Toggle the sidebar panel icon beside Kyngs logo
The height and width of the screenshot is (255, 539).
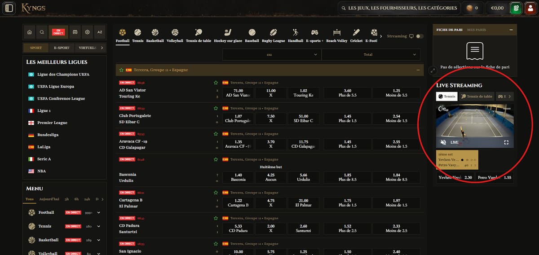(9, 8)
